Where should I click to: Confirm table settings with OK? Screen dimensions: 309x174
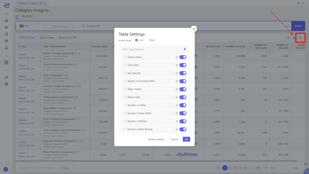pyautogui.click(x=186, y=139)
